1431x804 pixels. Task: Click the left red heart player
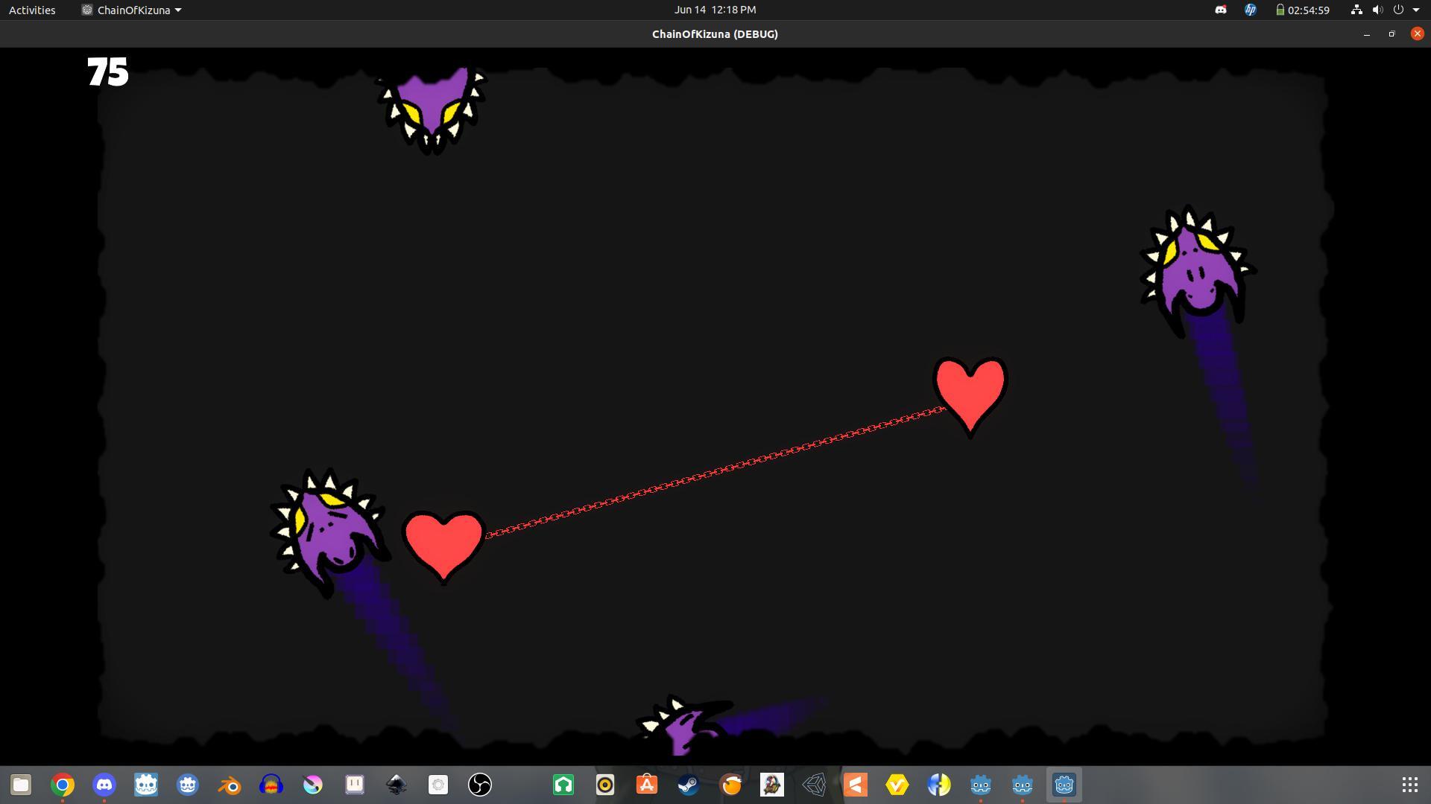tap(443, 543)
